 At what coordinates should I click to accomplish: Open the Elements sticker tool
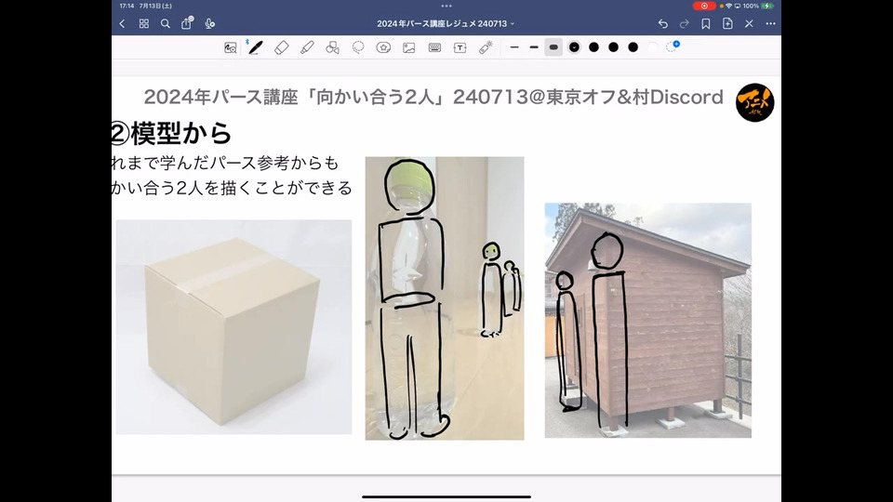pyautogui.click(x=383, y=47)
